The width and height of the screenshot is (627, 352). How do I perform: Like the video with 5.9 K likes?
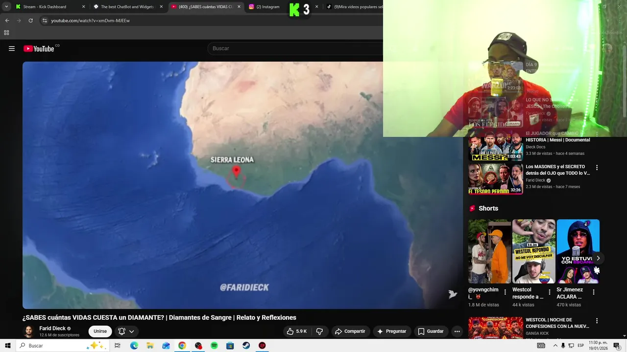(x=297, y=331)
